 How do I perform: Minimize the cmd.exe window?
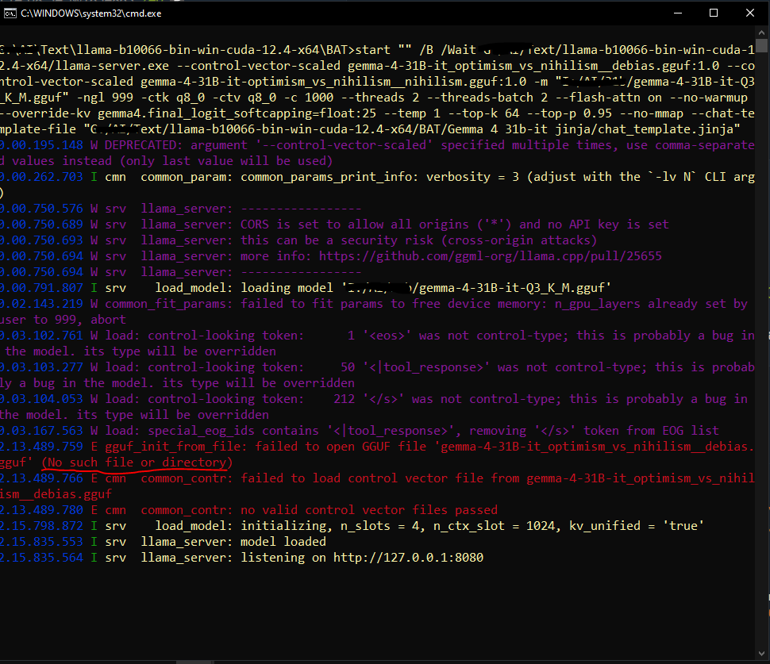pos(678,13)
